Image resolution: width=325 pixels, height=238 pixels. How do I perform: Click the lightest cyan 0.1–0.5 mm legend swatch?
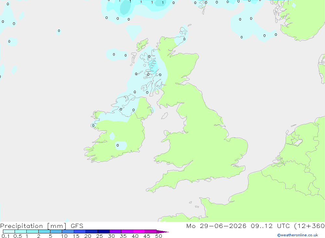point(9,232)
